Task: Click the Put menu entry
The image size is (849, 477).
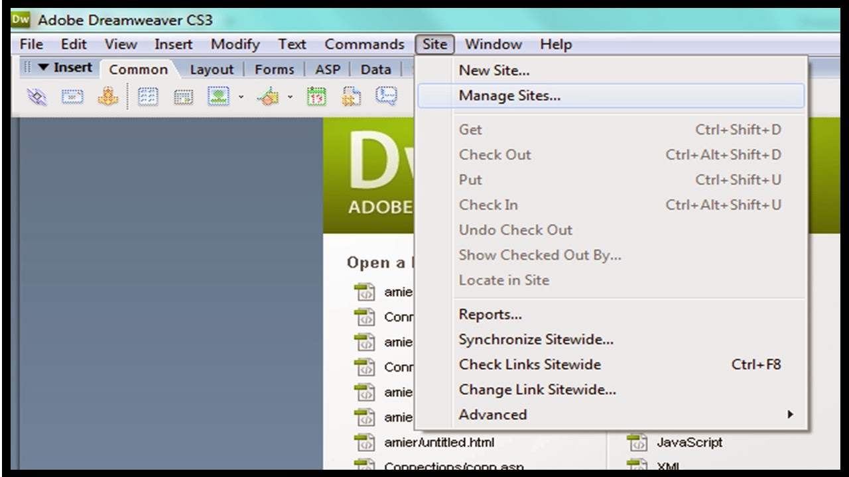Action: click(x=611, y=180)
